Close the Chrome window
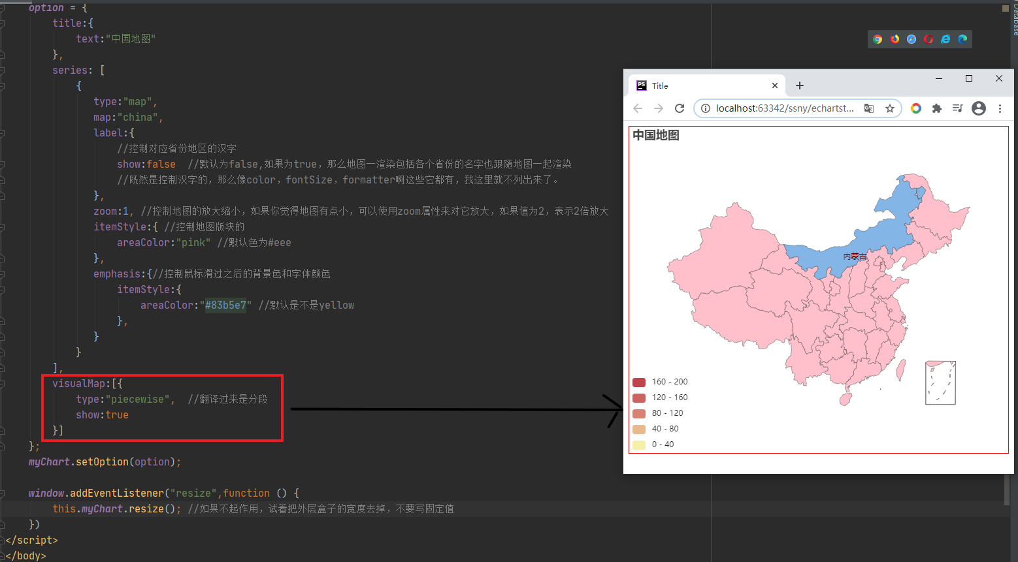 (999, 78)
